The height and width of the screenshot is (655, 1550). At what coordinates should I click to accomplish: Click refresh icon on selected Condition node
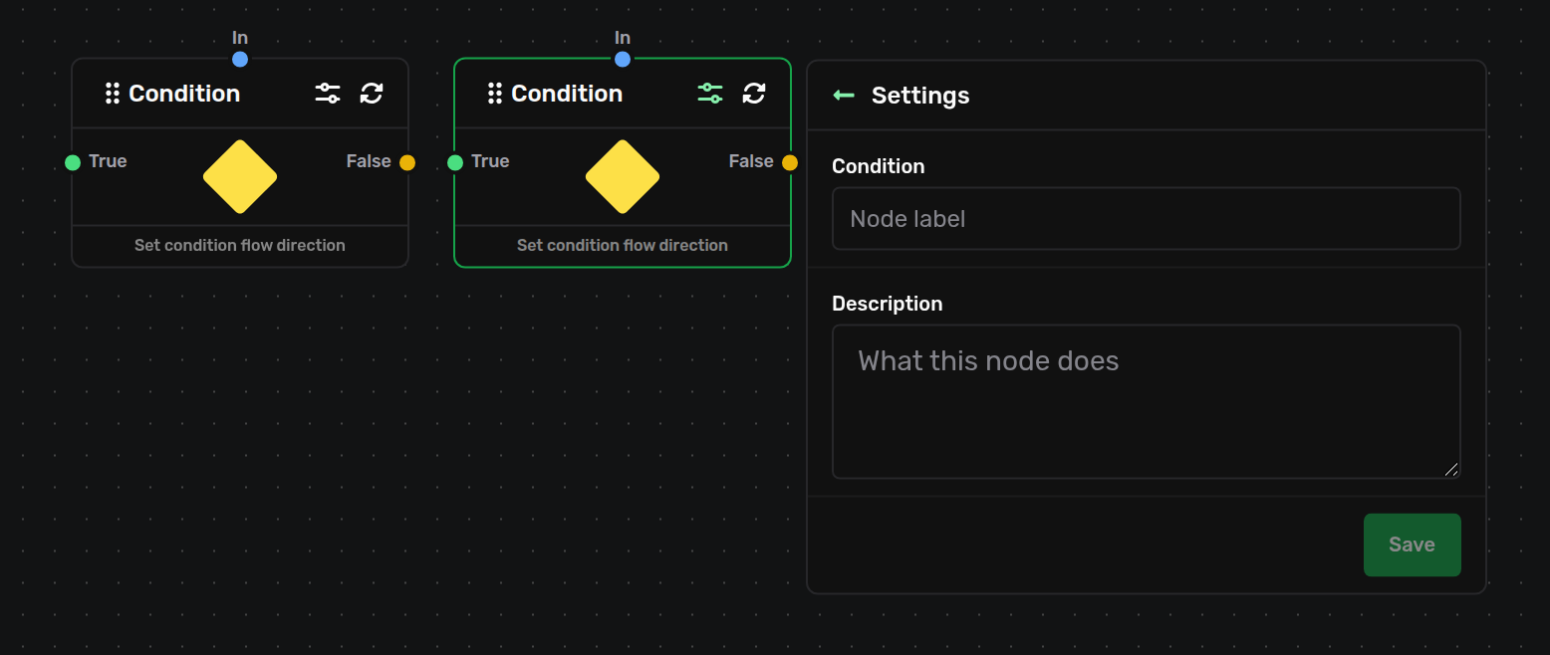pos(754,94)
